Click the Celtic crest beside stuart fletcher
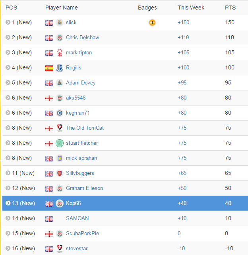 point(60,143)
